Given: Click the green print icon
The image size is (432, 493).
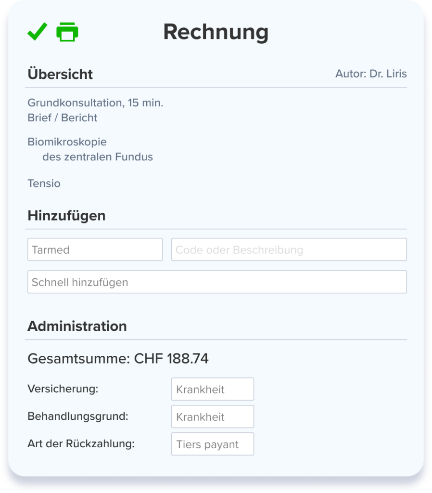Looking at the screenshot, I should click(x=67, y=32).
